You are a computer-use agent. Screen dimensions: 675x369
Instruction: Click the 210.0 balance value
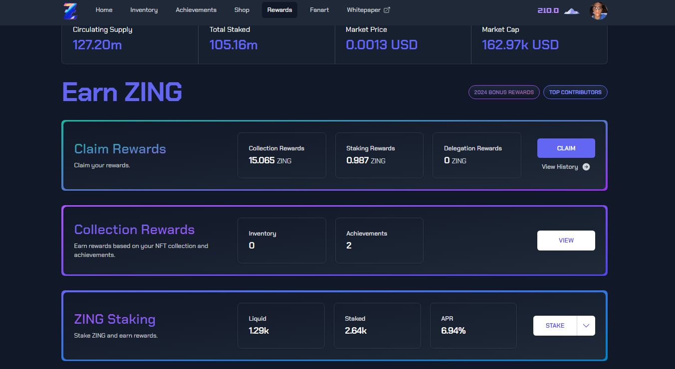548,10
